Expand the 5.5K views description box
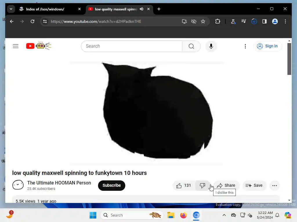Image resolution: width=297 pixels, height=222 pixels. coord(146,199)
